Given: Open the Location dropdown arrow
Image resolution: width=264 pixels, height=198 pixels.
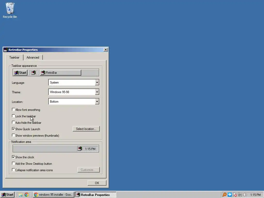Looking at the screenshot, I should click(x=97, y=102).
